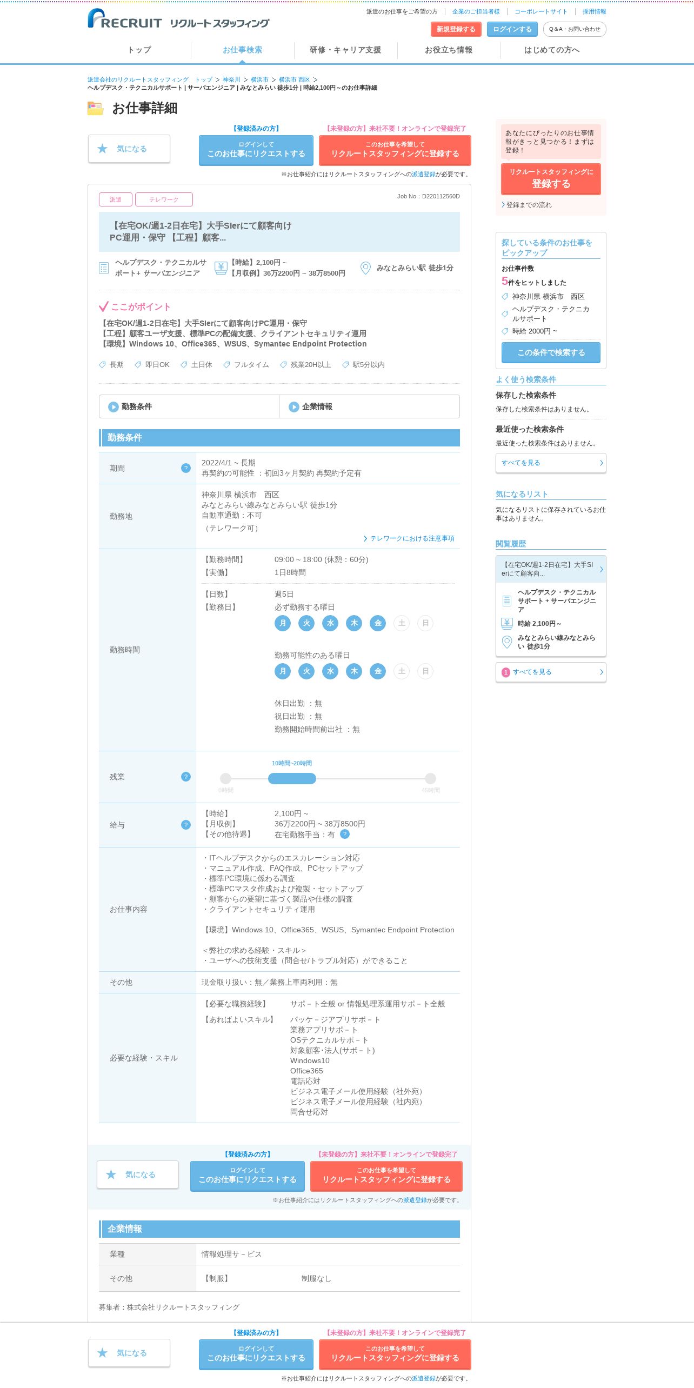Screen dimensions: 694x1388
Task: Open 企業のご担当者様 header link
Action: 476,11
